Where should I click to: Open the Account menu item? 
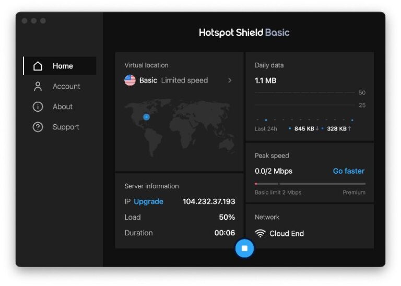(66, 87)
